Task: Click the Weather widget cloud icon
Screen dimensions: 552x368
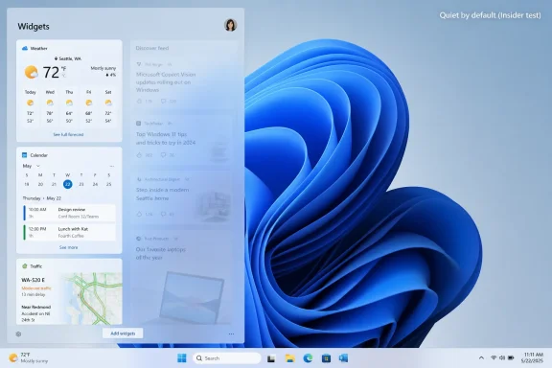Action: click(25, 48)
